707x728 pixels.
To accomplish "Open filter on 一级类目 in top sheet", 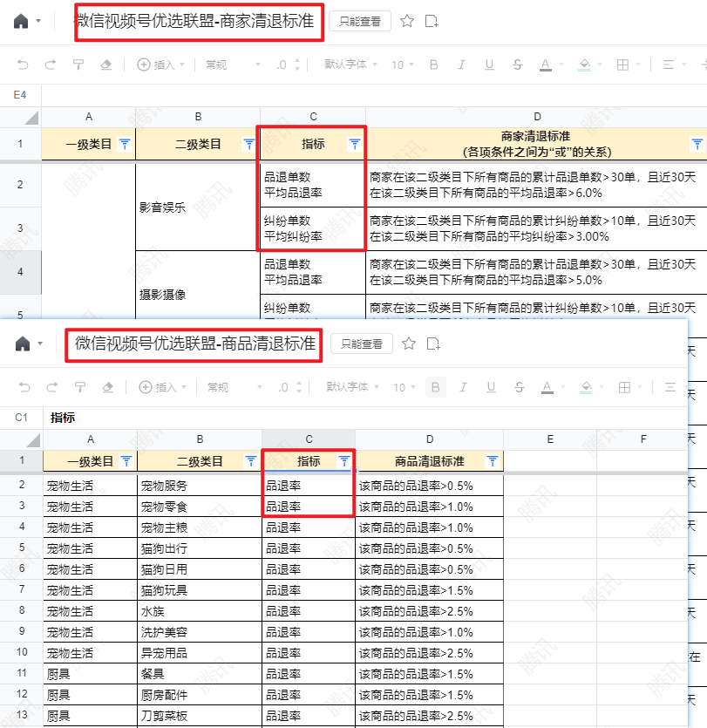I will click(x=125, y=145).
